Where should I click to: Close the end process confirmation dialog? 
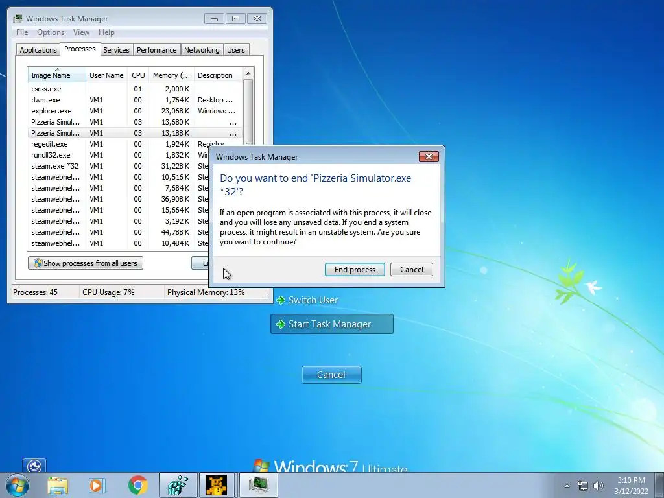[429, 157]
